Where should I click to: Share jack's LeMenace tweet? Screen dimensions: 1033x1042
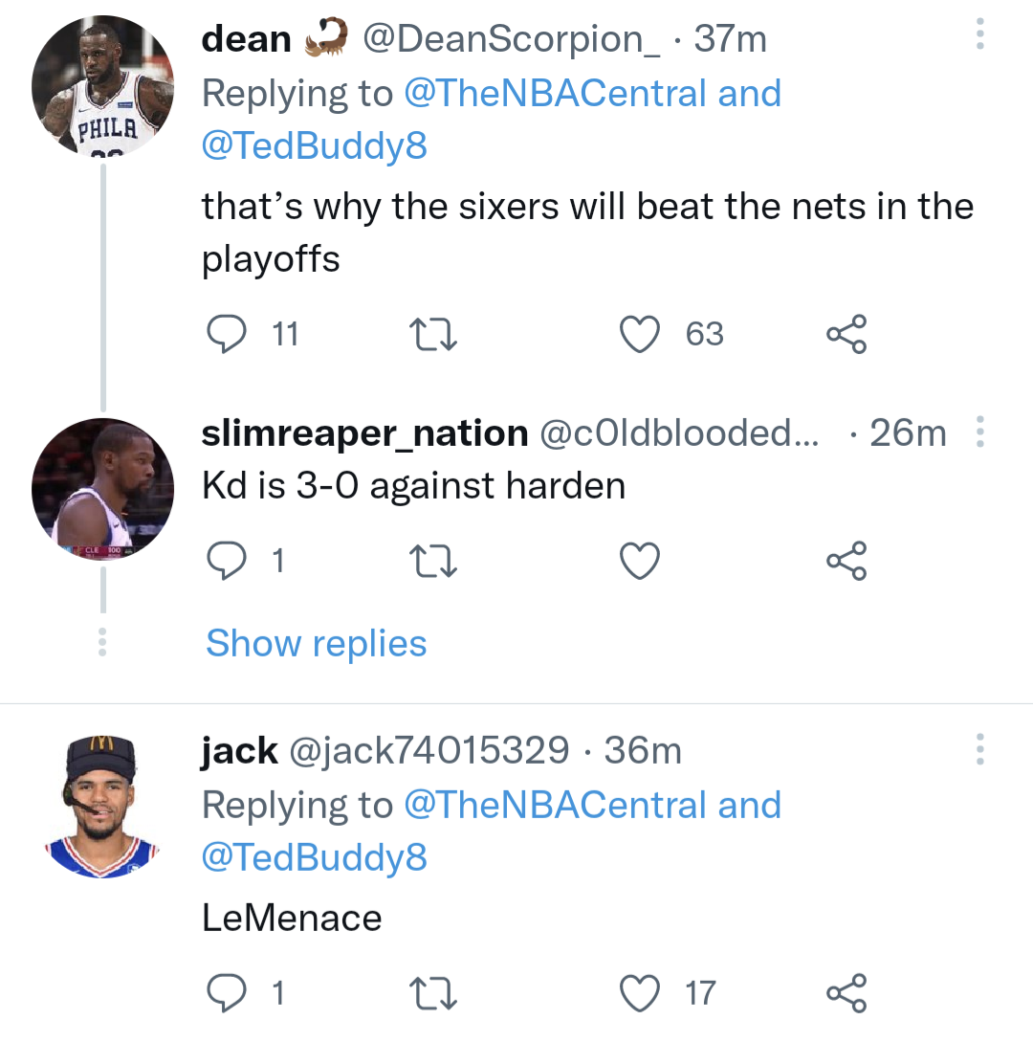846,992
